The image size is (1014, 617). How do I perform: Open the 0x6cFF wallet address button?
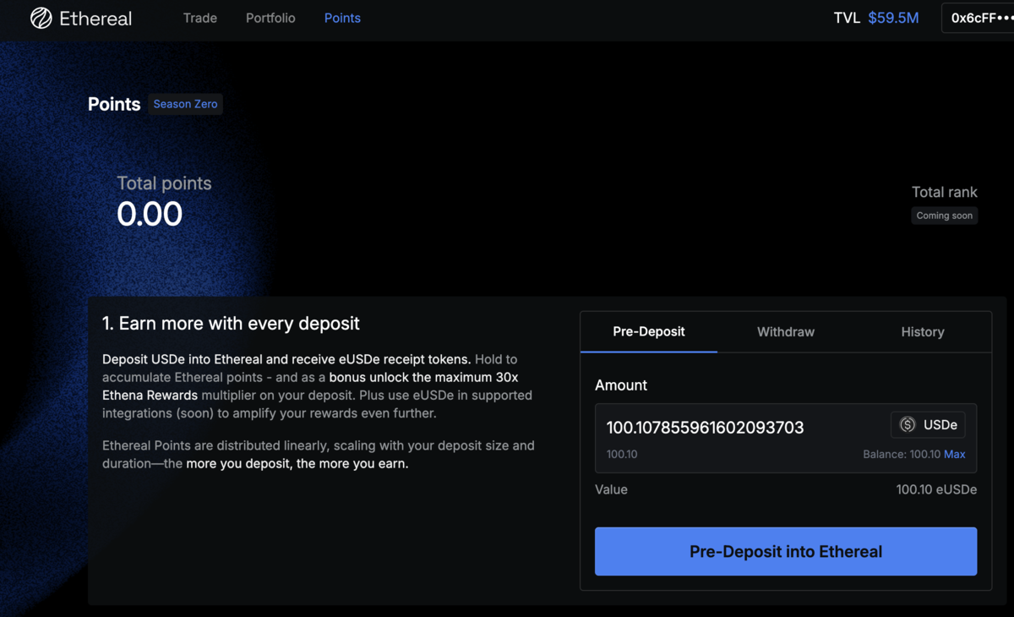pos(979,18)
